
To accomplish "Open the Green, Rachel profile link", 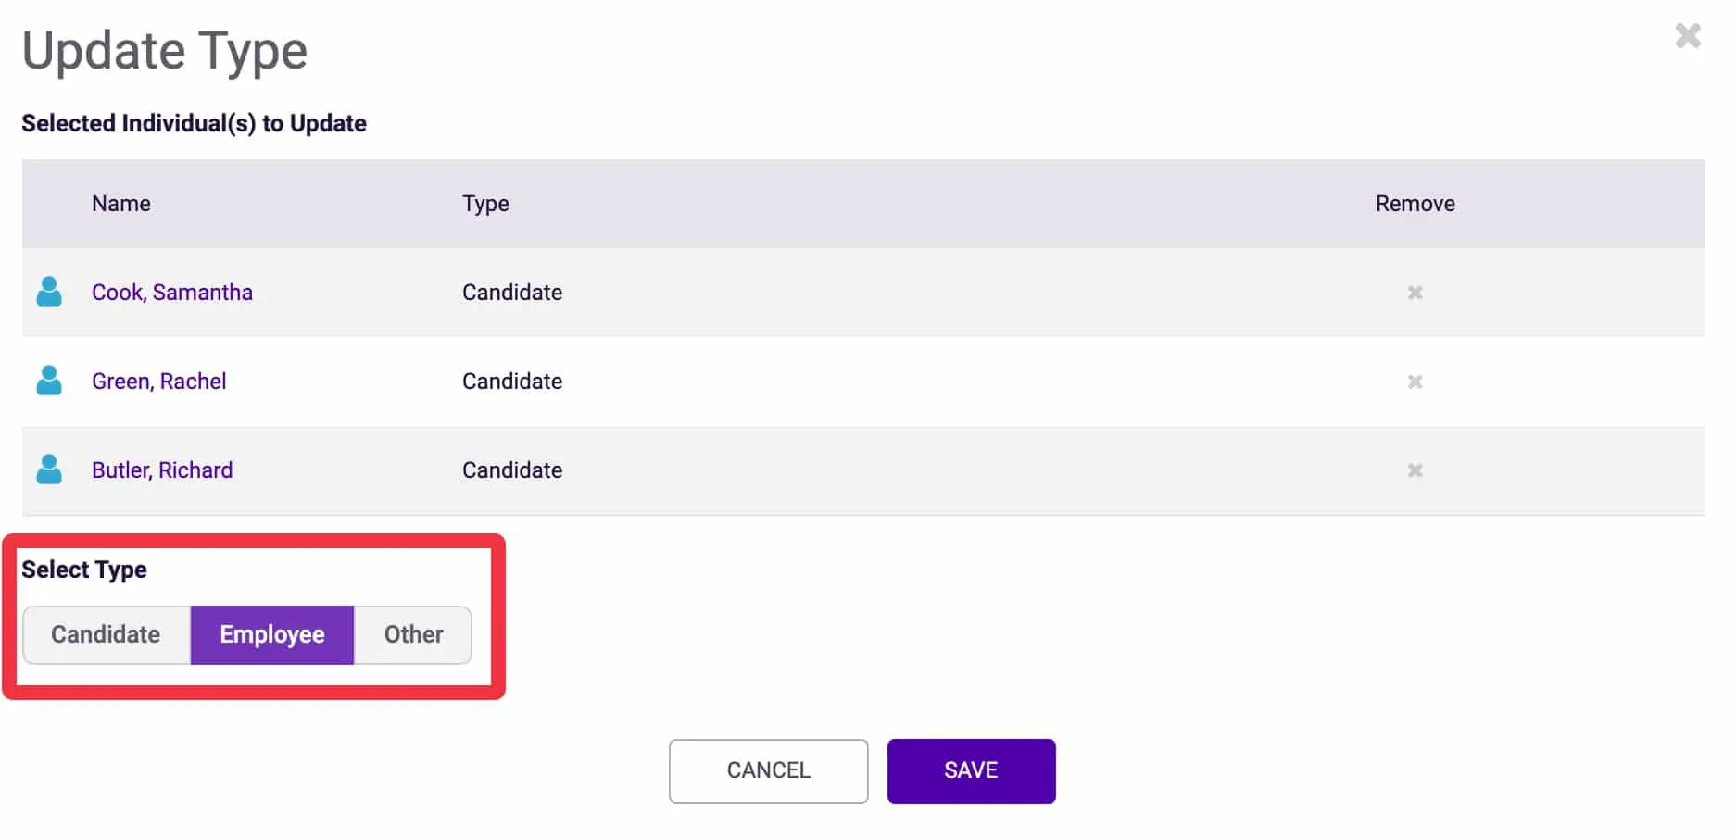I will coord(158,382).
